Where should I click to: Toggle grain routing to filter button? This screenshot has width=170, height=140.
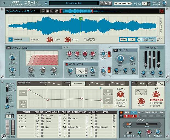coord(109,54)
